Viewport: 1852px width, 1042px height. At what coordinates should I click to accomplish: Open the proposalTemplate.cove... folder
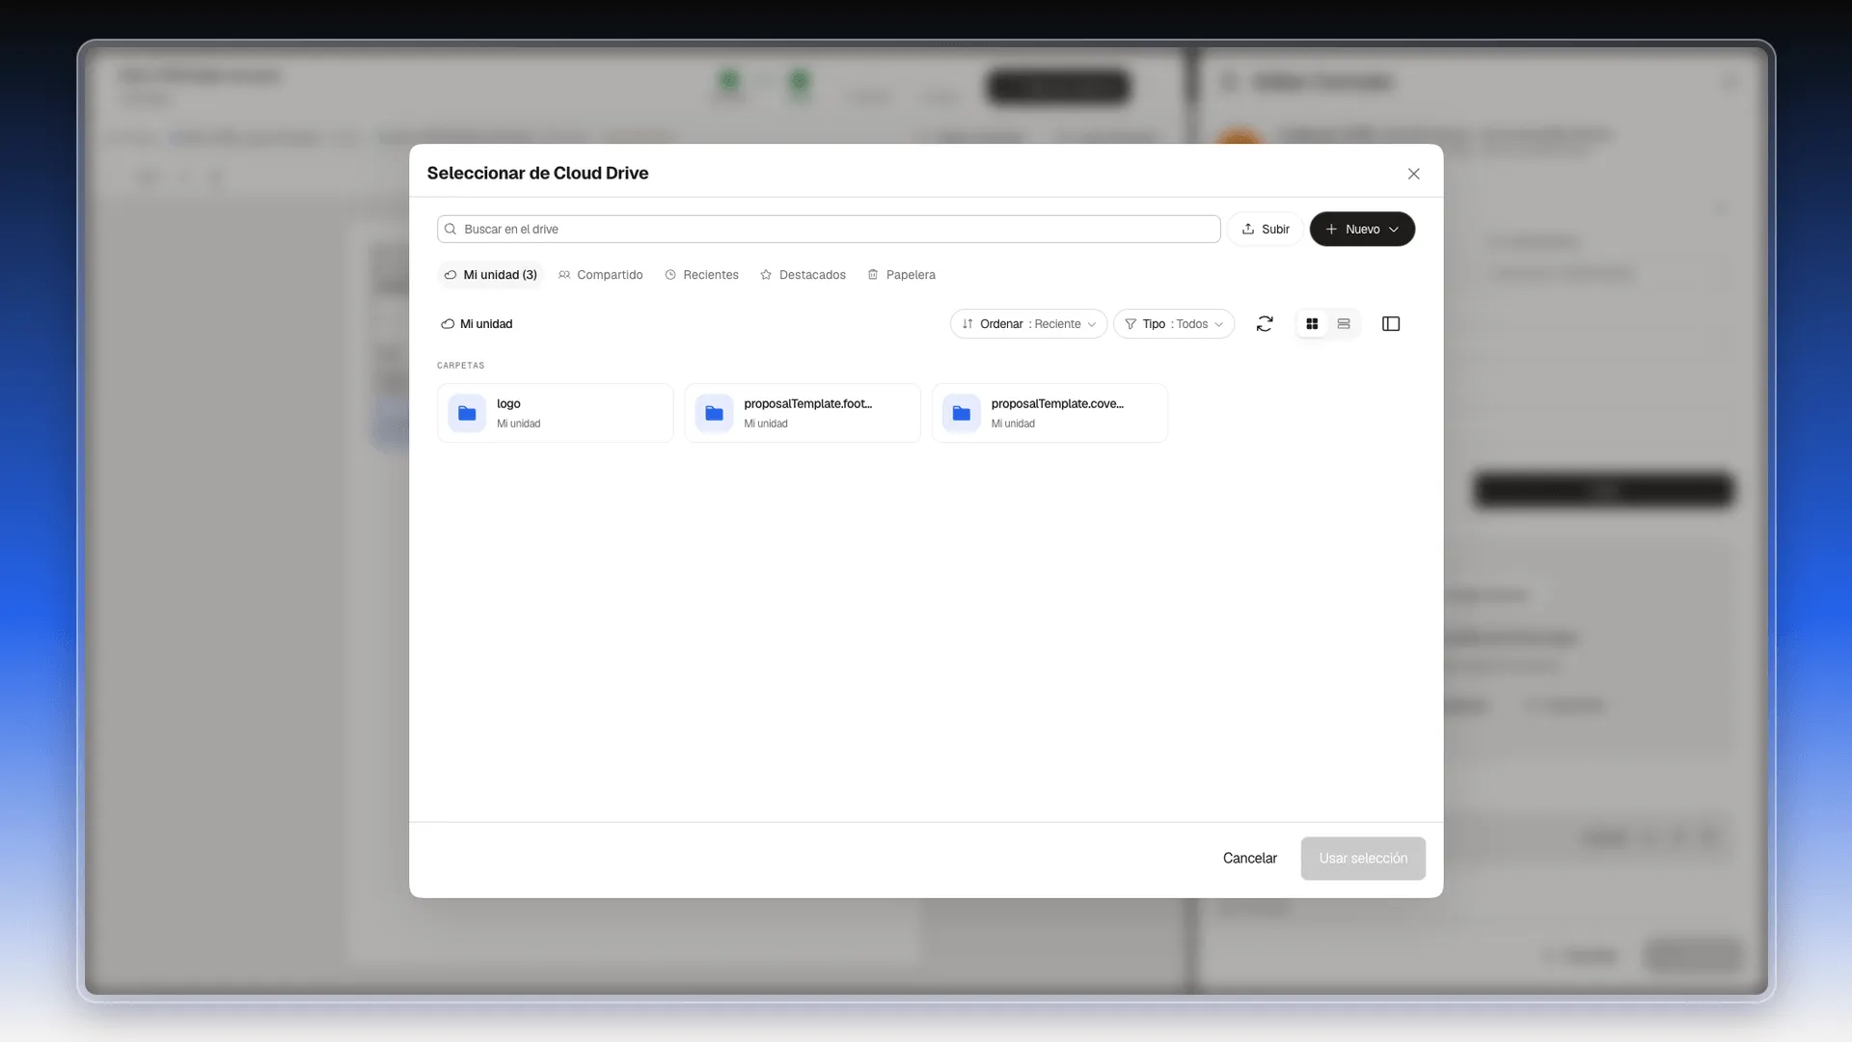[x=1049, y=413]
